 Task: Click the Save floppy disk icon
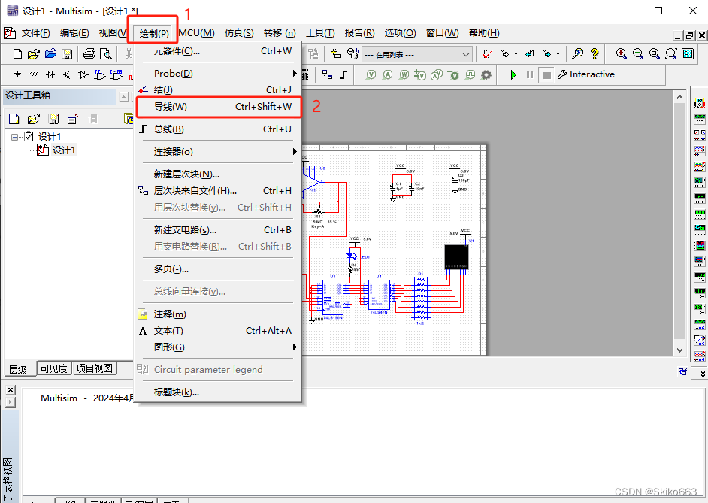[x=67, y=54]
